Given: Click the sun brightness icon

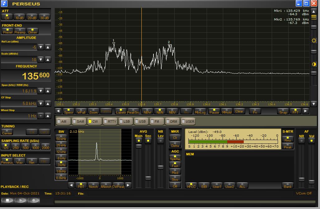Looking at the screenshot, I should click(314, 41).
